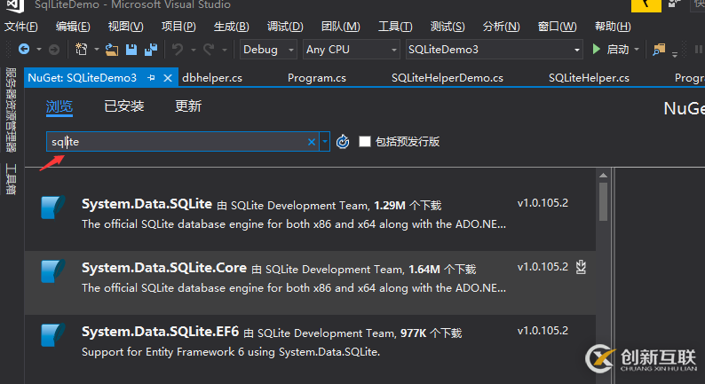Switch to the dbhelper.cs tab
Viewport: 705px width, 384px height.
[x=212, y=78]
